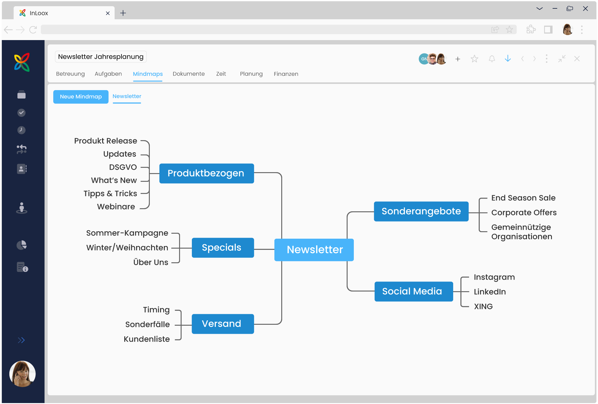Select the Specials node
598x404 pixels.
click(223, 247)
